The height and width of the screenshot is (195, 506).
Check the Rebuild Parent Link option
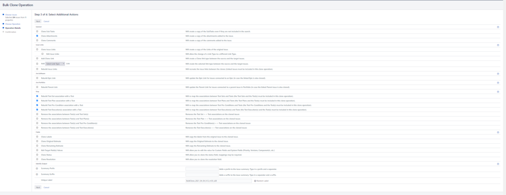(37, 87)
